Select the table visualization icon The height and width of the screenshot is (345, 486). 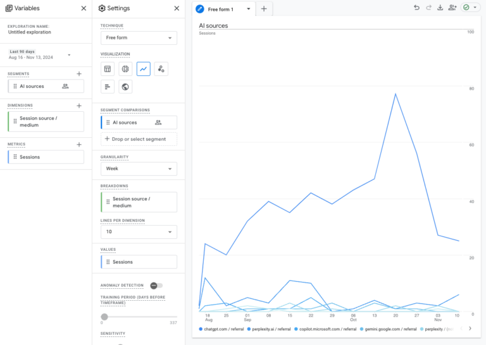coord(108,69)
